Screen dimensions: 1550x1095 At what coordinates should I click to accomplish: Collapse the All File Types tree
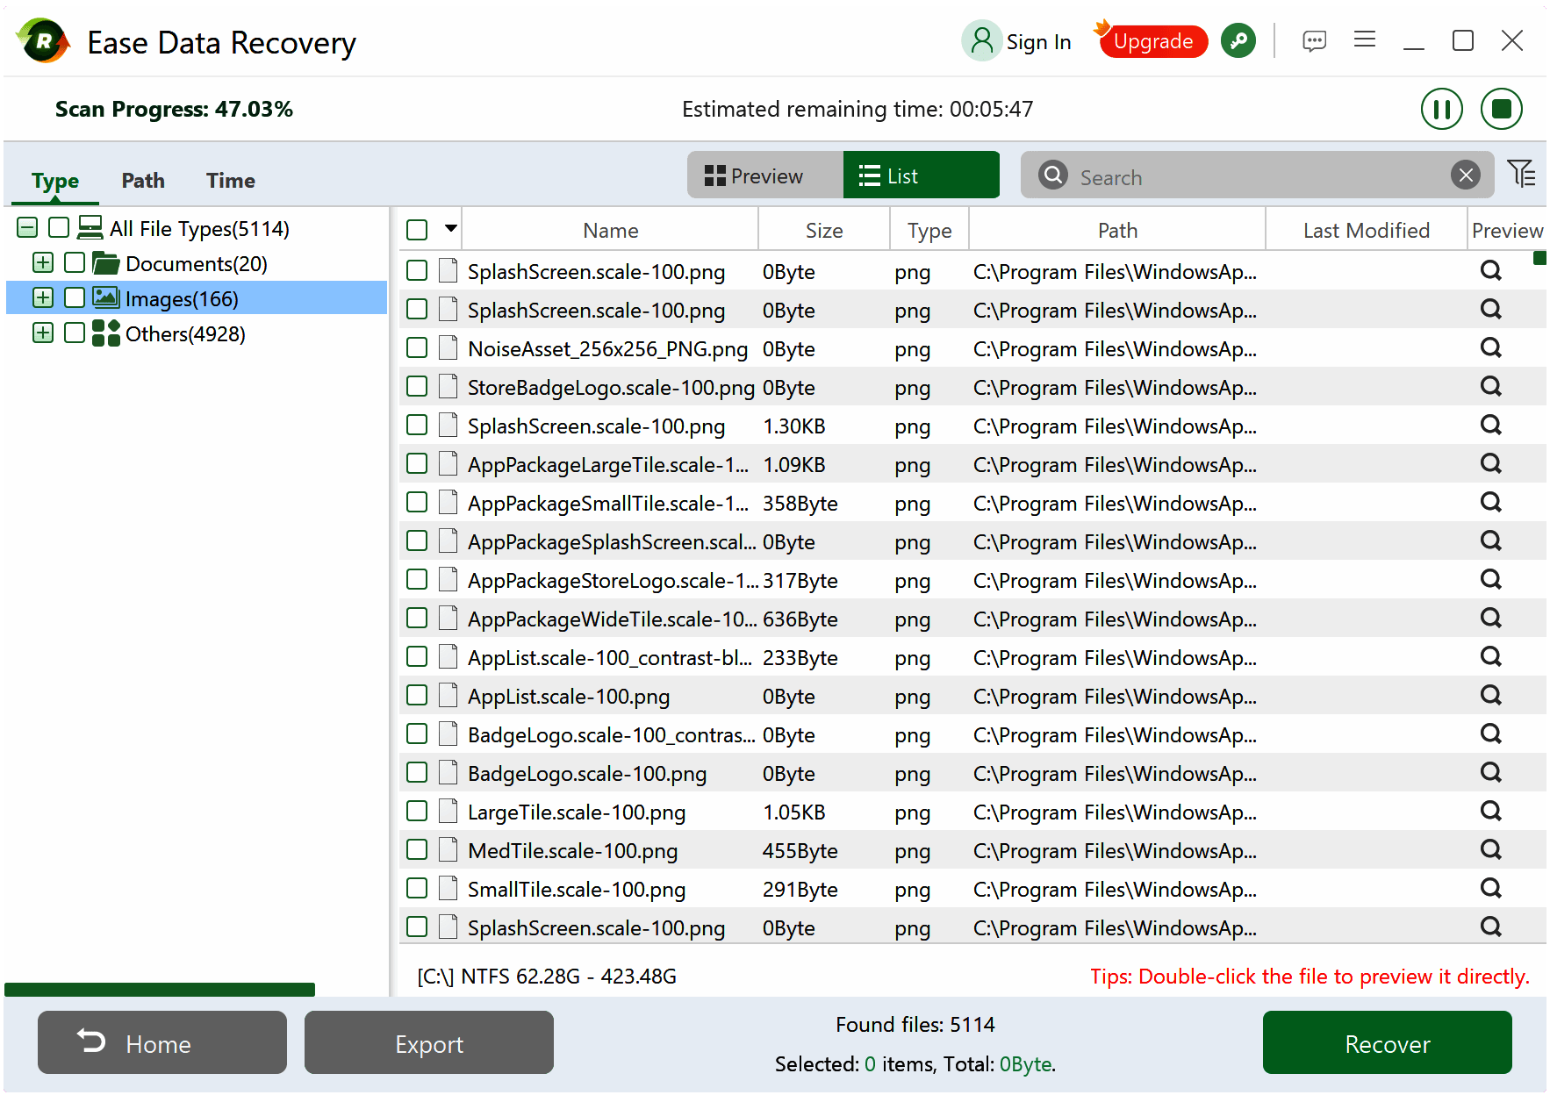point(25,227)
